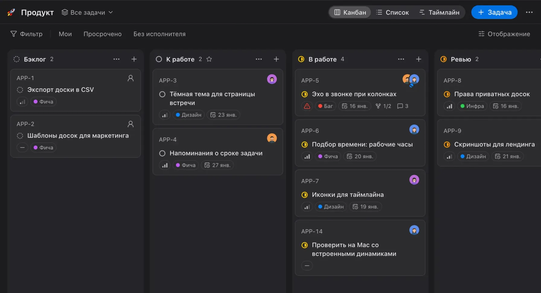Click the Дизайн label on APP-3
This screenshot has width=541, height=293.
pos(189,115)
